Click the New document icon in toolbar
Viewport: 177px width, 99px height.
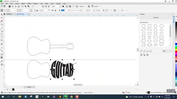coord(2,6)
